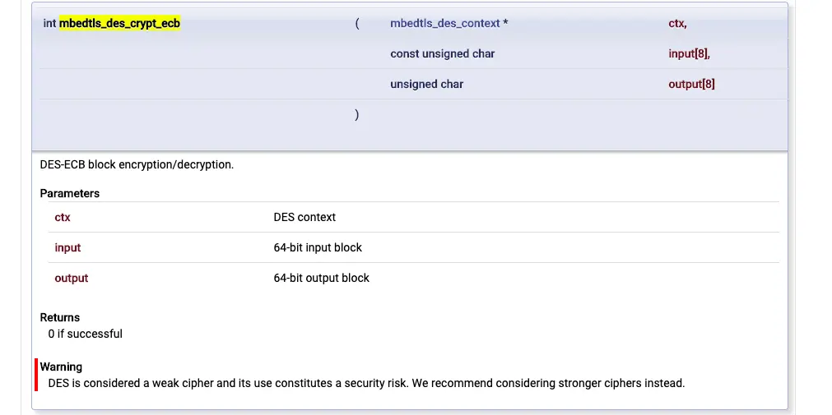Image resolution: width=832 pixels, height=415 pixels.
Task: Click the 64-bit output block description
Action: pos(321,278)
